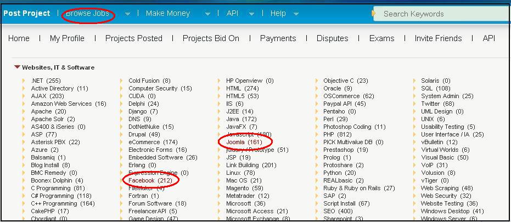The height and width of the screenshot is (222, 511).
Task: Open the Drupal (49) category
Action: (x=144, y=134)
